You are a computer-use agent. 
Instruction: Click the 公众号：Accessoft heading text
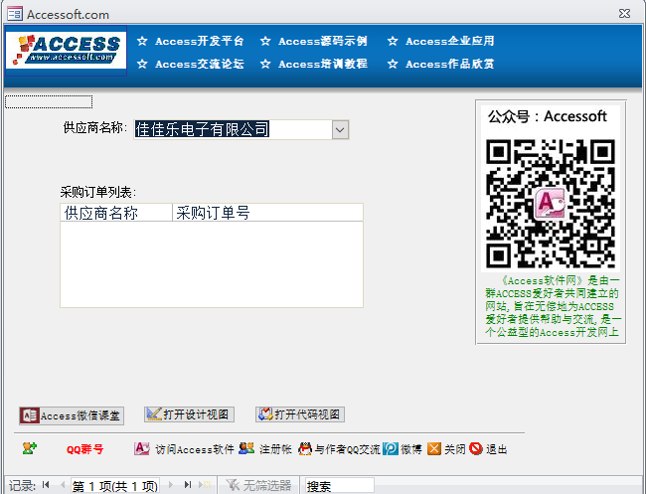[548, 116]
